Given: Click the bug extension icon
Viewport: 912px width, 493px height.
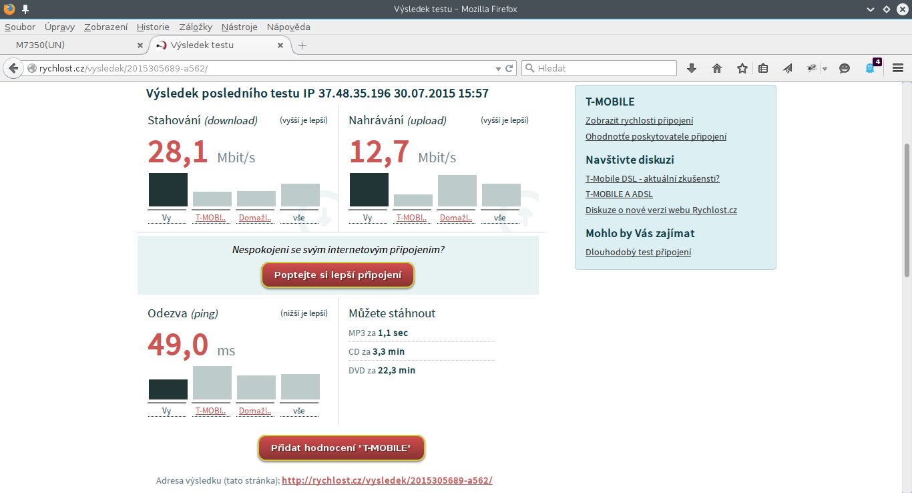Looking at the screenshot, I should (x=813, y=68).
